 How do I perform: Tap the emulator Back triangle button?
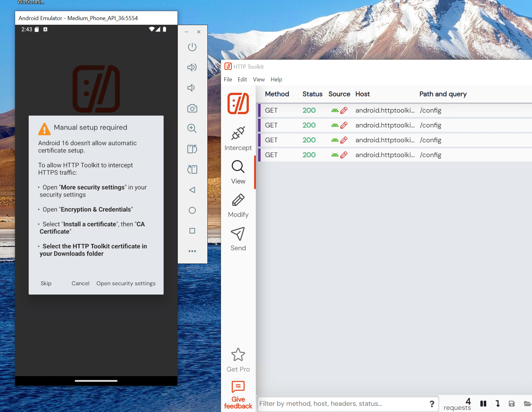coord(192,190)
